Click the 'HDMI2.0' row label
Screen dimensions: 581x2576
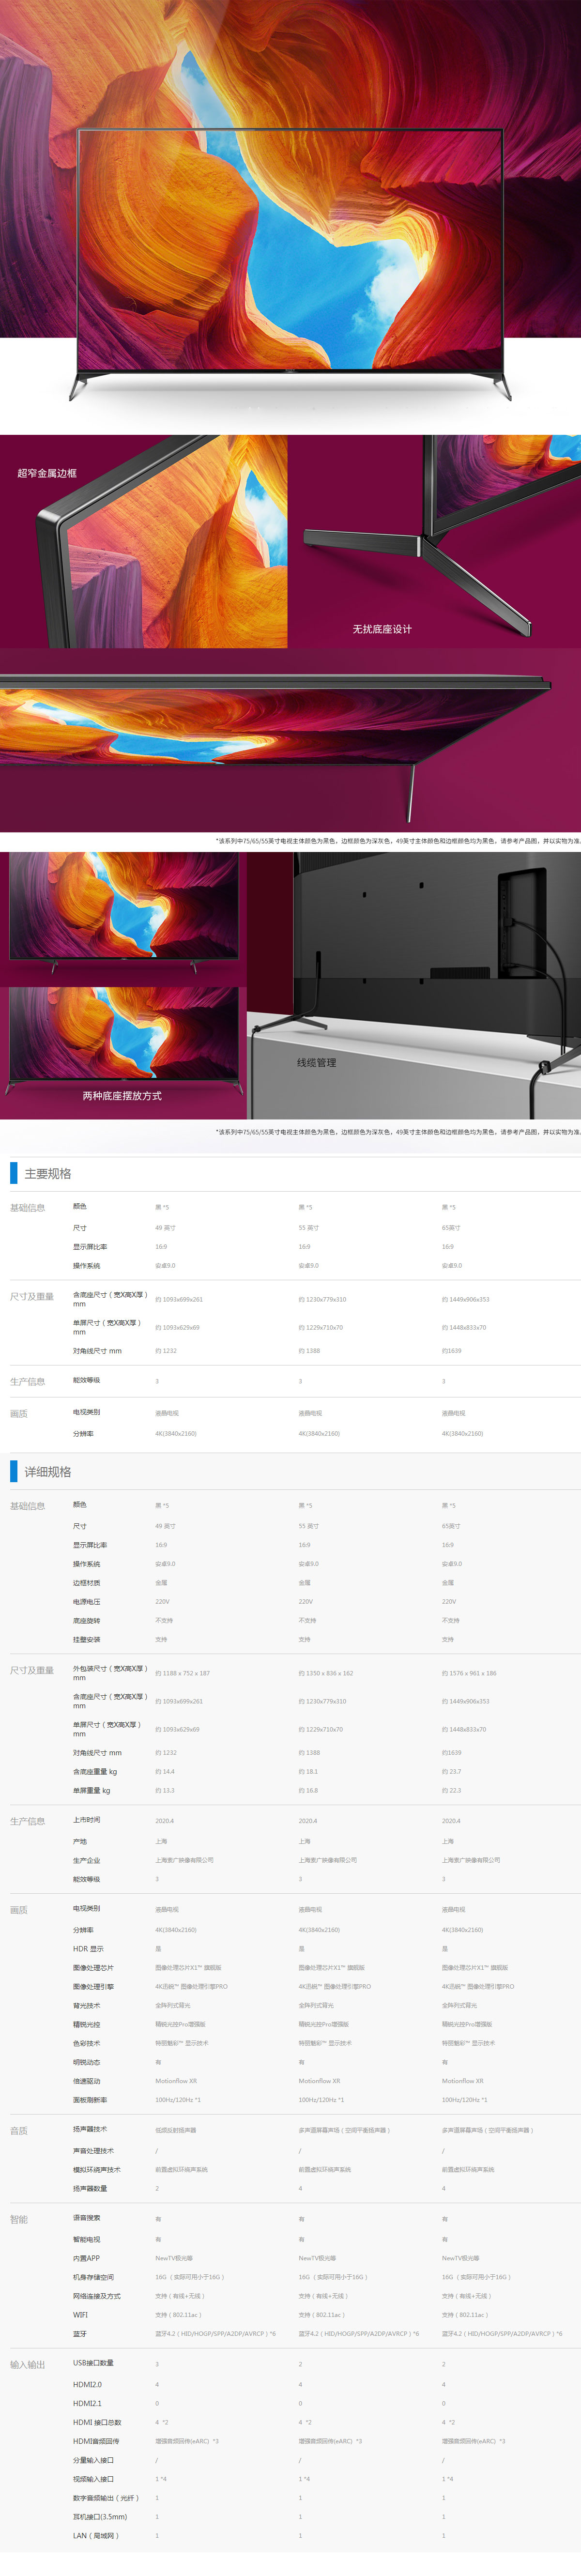point(87,2385)
